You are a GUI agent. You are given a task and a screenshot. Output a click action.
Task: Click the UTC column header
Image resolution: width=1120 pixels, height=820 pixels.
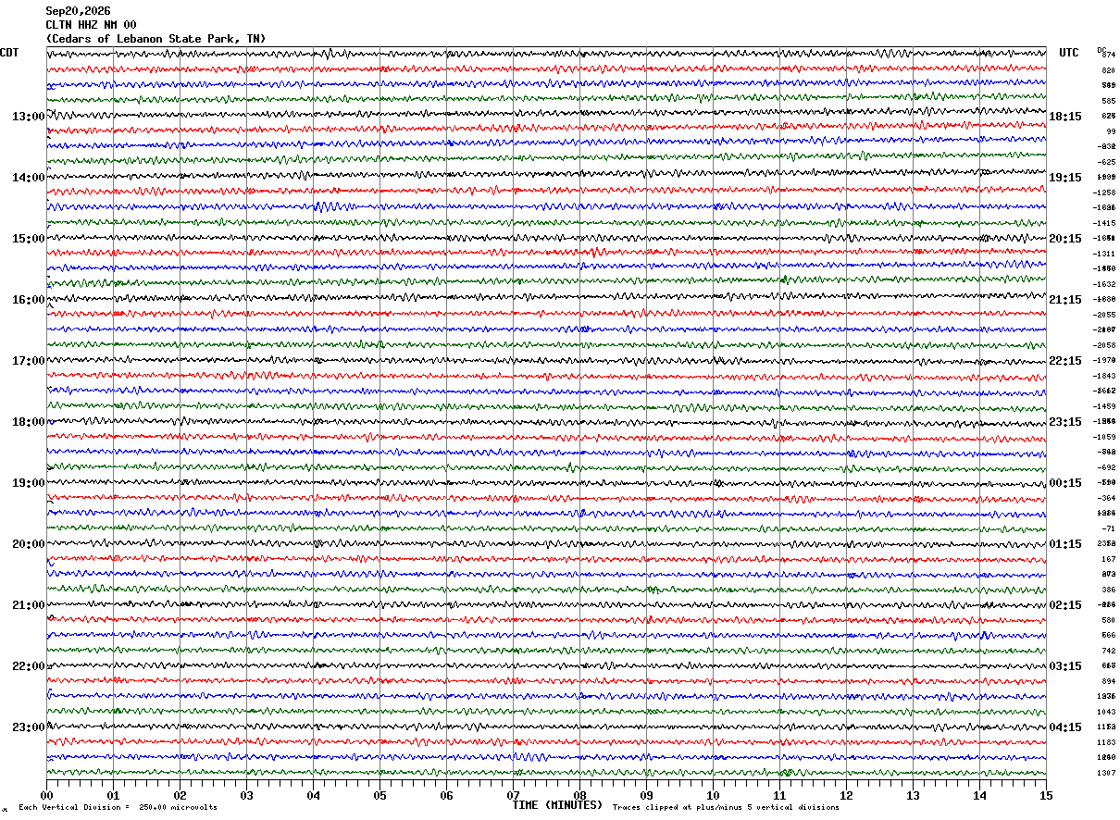tap(1069, 53)
